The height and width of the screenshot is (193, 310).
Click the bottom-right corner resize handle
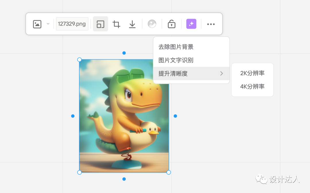click(x=169, y=172)
